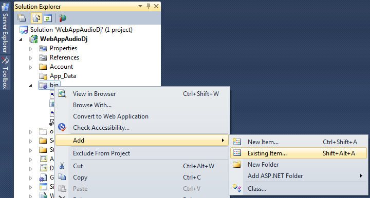
Task: Collapse the WebAppAudioDj project node
Action: pyautogui.click(x=21, y=39)
